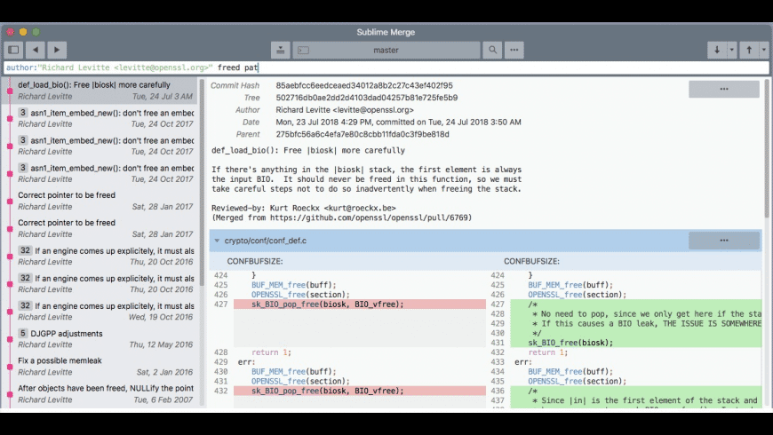Click the stash changes icon
The height and width of the screenshot is (435, 773).
coord(280,50)
